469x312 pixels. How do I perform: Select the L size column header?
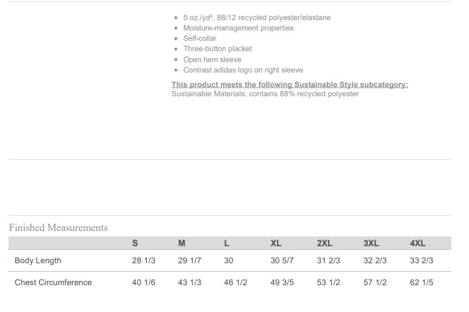pos(227,243)
